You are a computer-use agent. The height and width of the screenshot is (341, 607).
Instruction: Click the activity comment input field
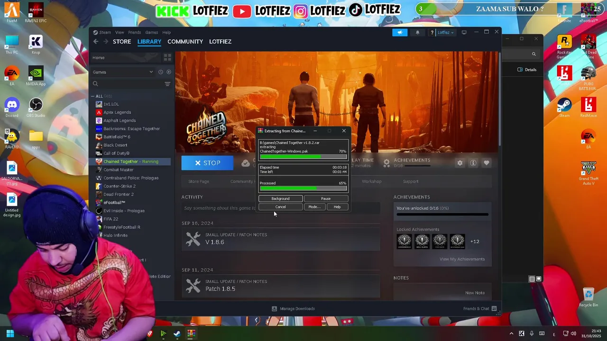coord(280,208)
